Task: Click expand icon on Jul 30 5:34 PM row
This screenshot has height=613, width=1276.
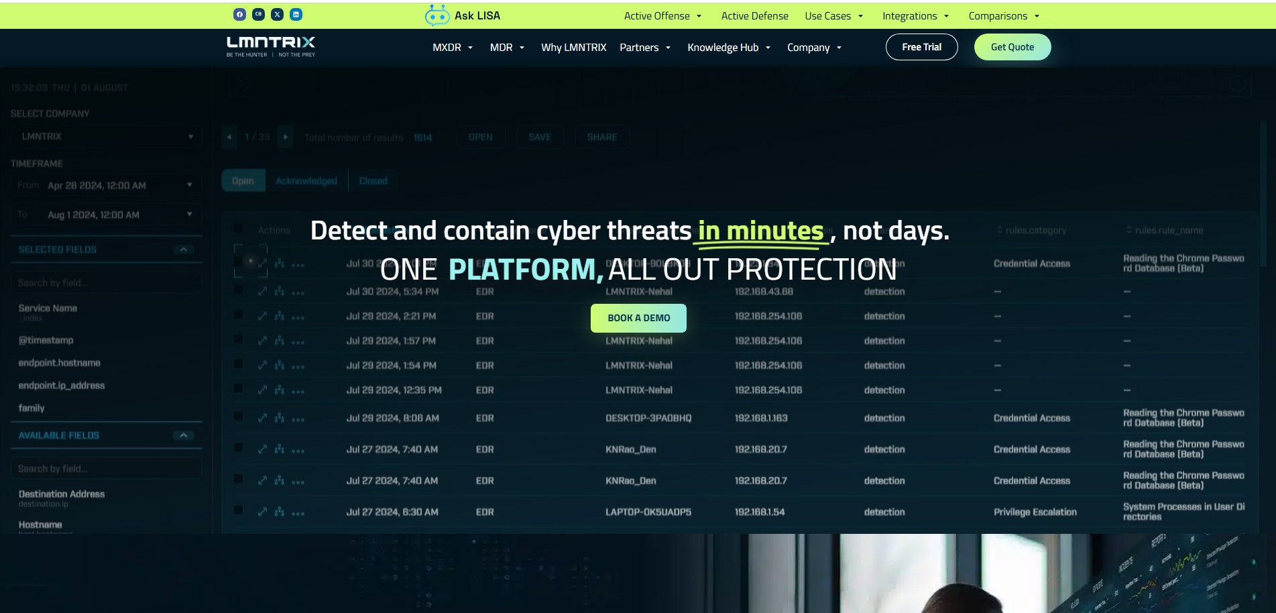Action: [x=262, y=292]
